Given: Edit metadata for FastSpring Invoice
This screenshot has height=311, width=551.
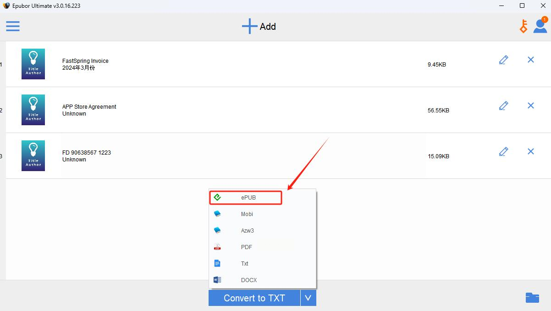Looking at the screenshot, I should click(x=503, y=60).
